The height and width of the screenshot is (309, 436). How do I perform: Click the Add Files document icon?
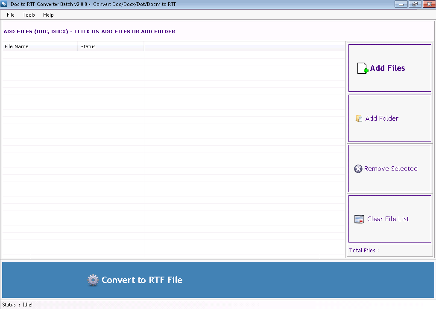pos(363,68)
